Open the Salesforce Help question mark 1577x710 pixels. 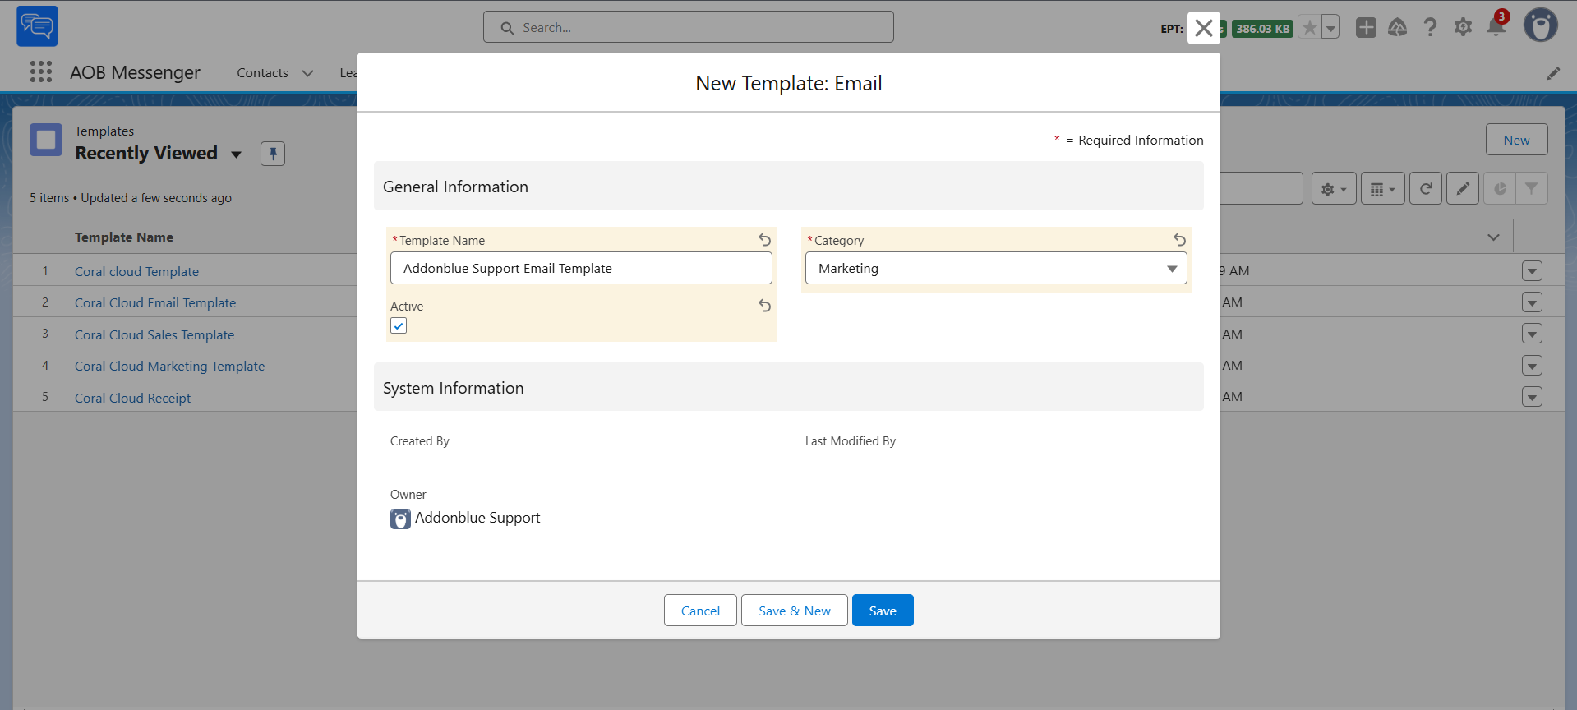click(1431, 28)
